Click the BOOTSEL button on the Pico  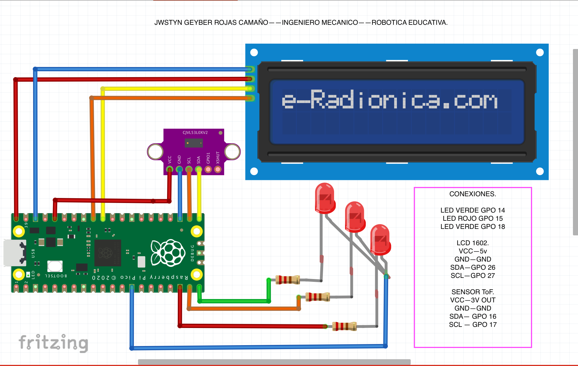55,266
